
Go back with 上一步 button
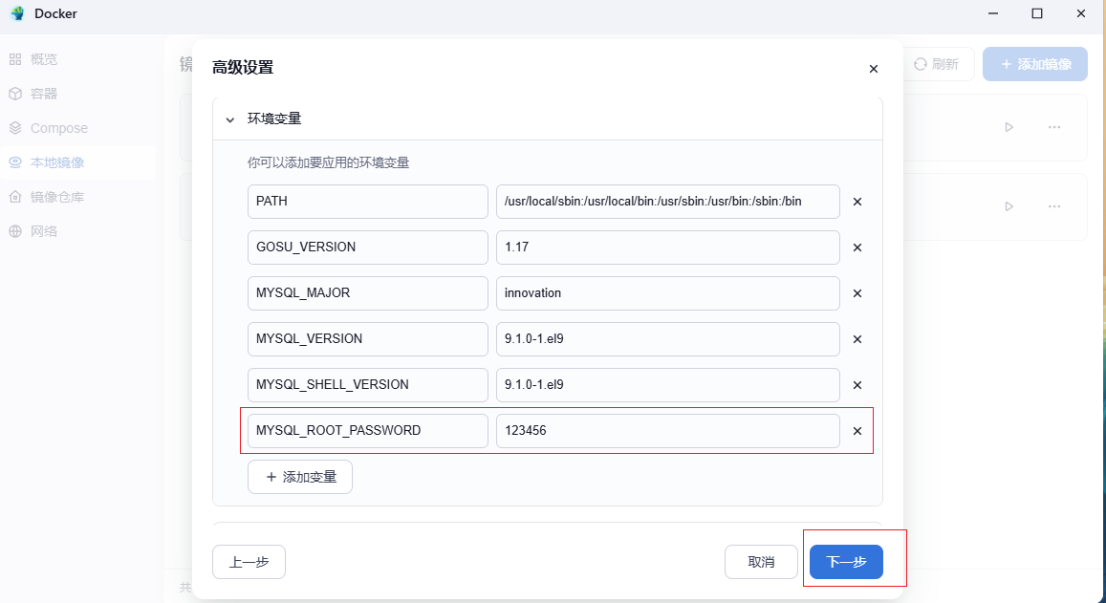[x=249, y=562]
